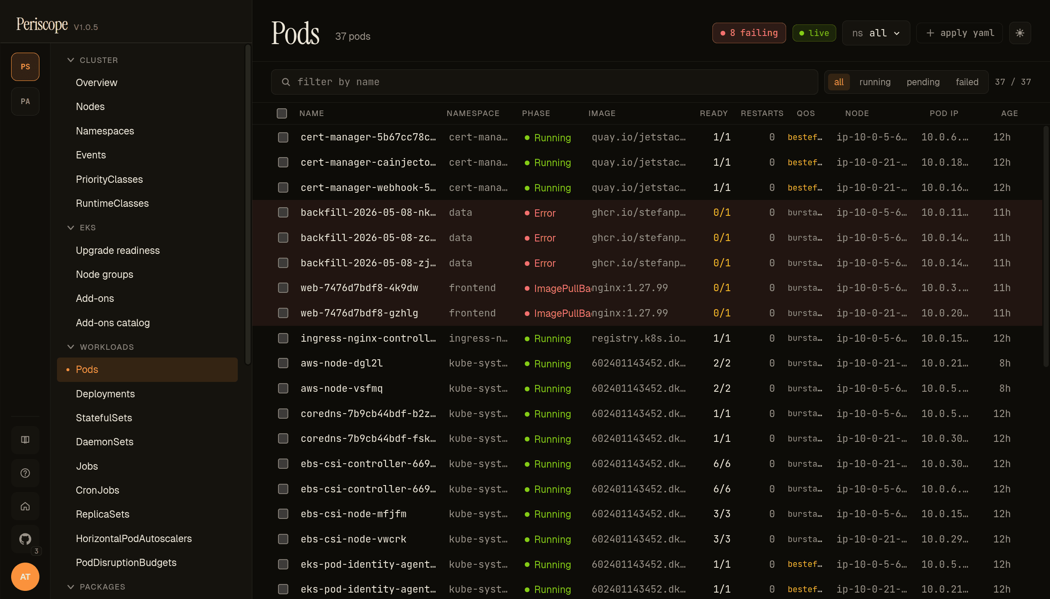Click the filter by name input

[x=544, y=82]
